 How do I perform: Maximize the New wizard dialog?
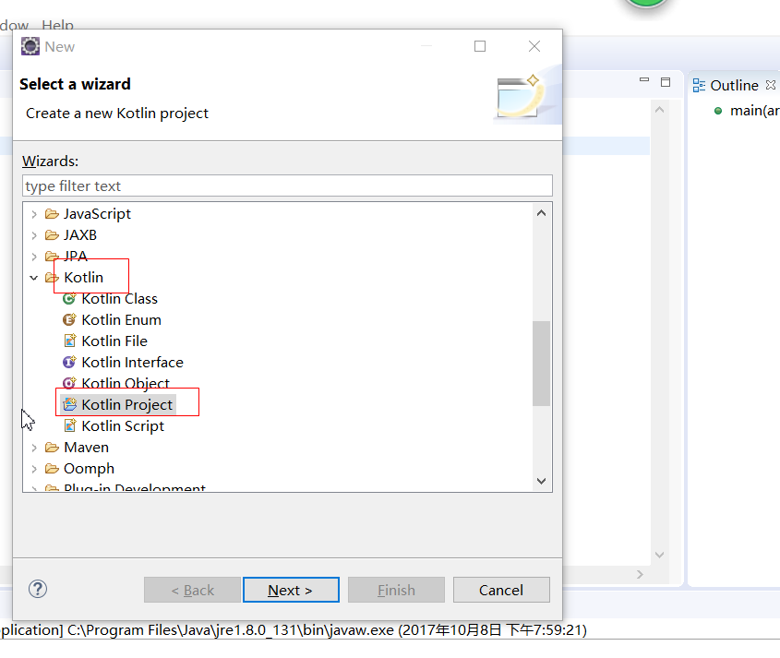coord(480,46)
